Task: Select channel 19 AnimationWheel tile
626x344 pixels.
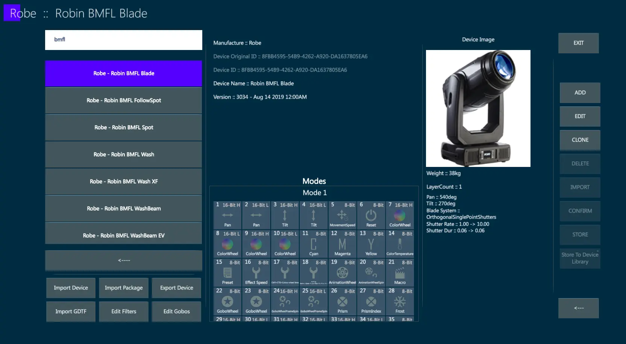Action: tap(343, 273)
